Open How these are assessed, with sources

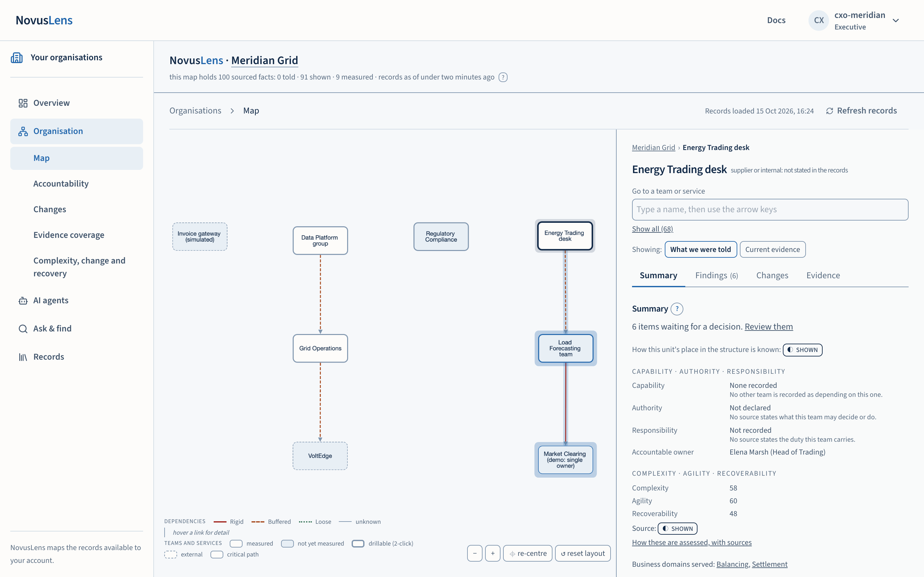691,542
